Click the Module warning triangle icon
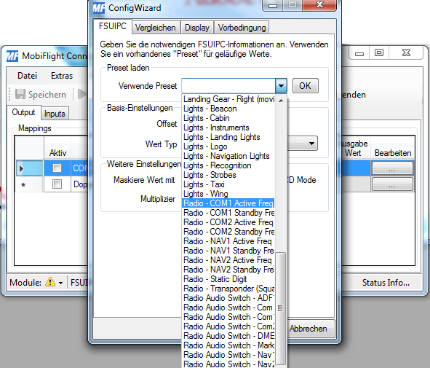The width and height of the screenshot is (430, 368). click(x=50, y=282)
